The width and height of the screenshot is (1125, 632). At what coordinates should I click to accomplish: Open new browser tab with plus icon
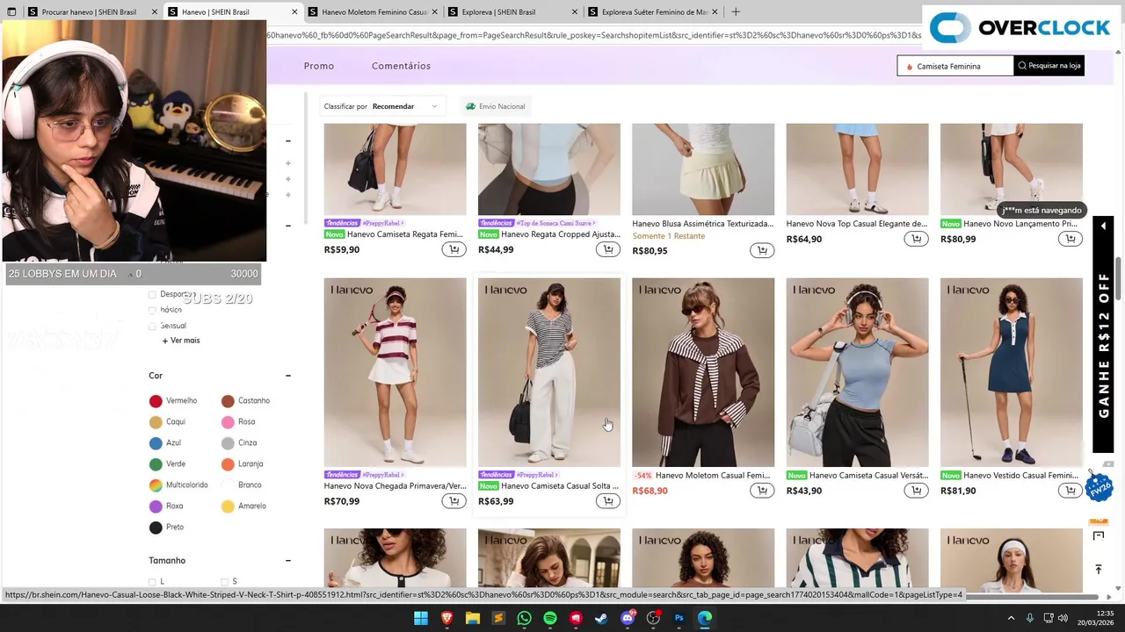coord(736,11)
